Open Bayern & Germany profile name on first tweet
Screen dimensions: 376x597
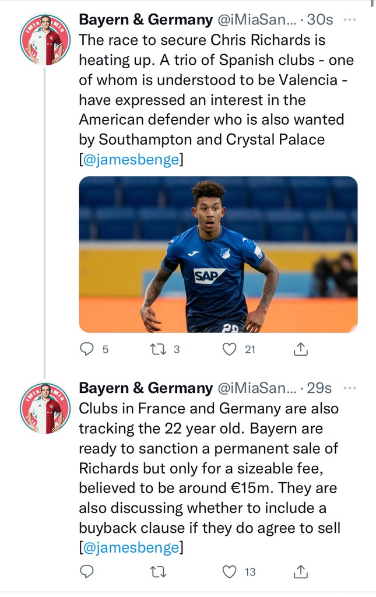point(146,19)
